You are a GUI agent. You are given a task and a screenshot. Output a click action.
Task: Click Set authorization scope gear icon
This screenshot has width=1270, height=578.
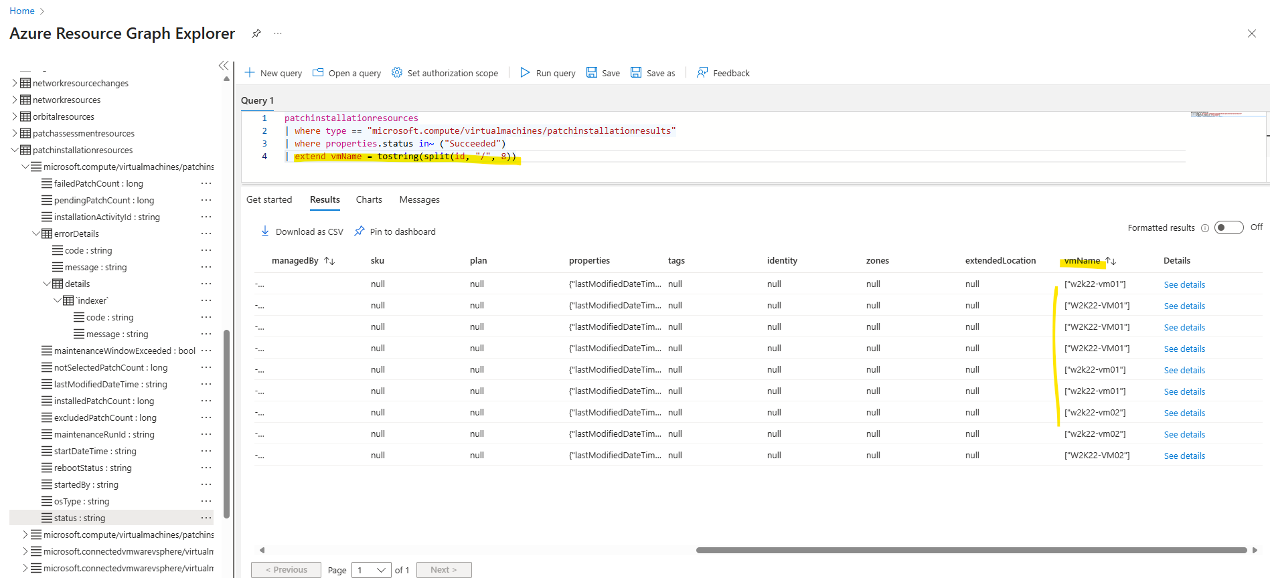[x=397, y=72]
